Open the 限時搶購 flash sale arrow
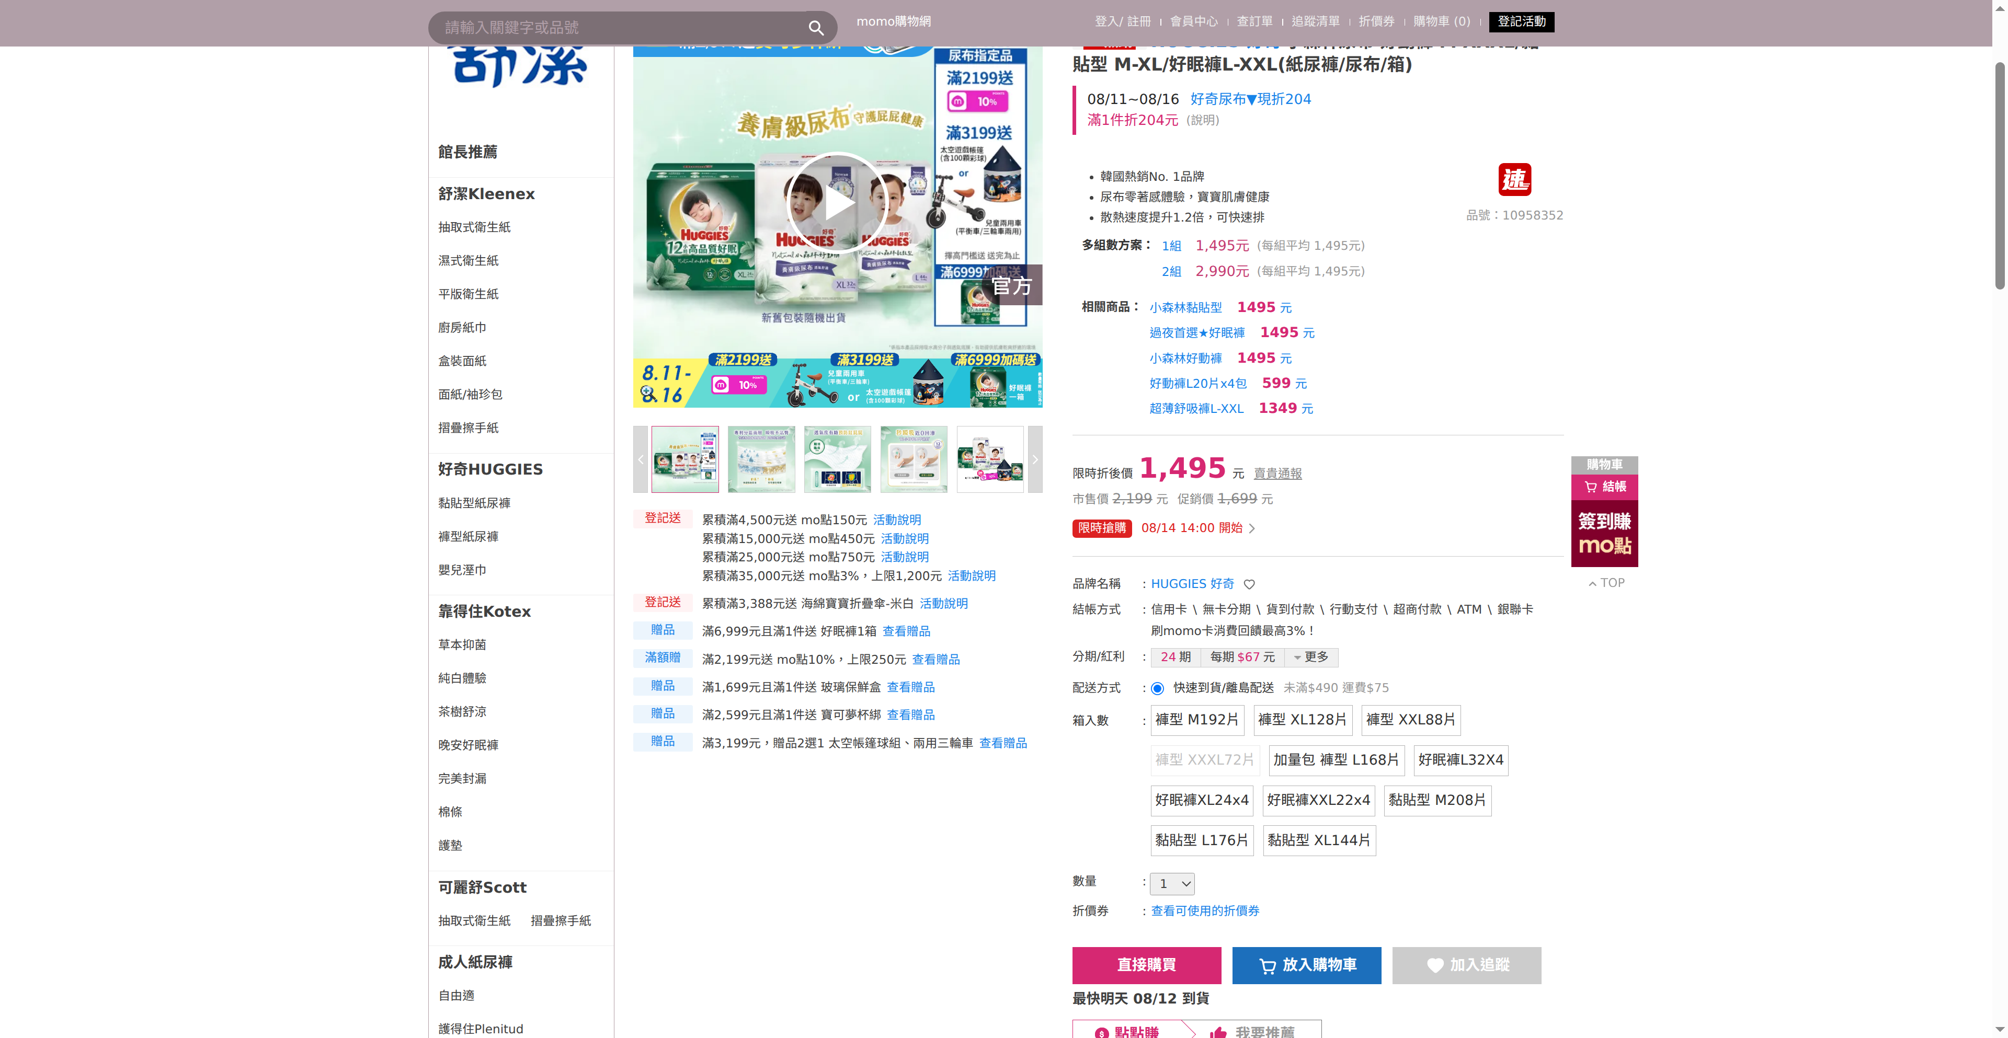This screenshot has width=2008, height=1038. point(1252,528)
